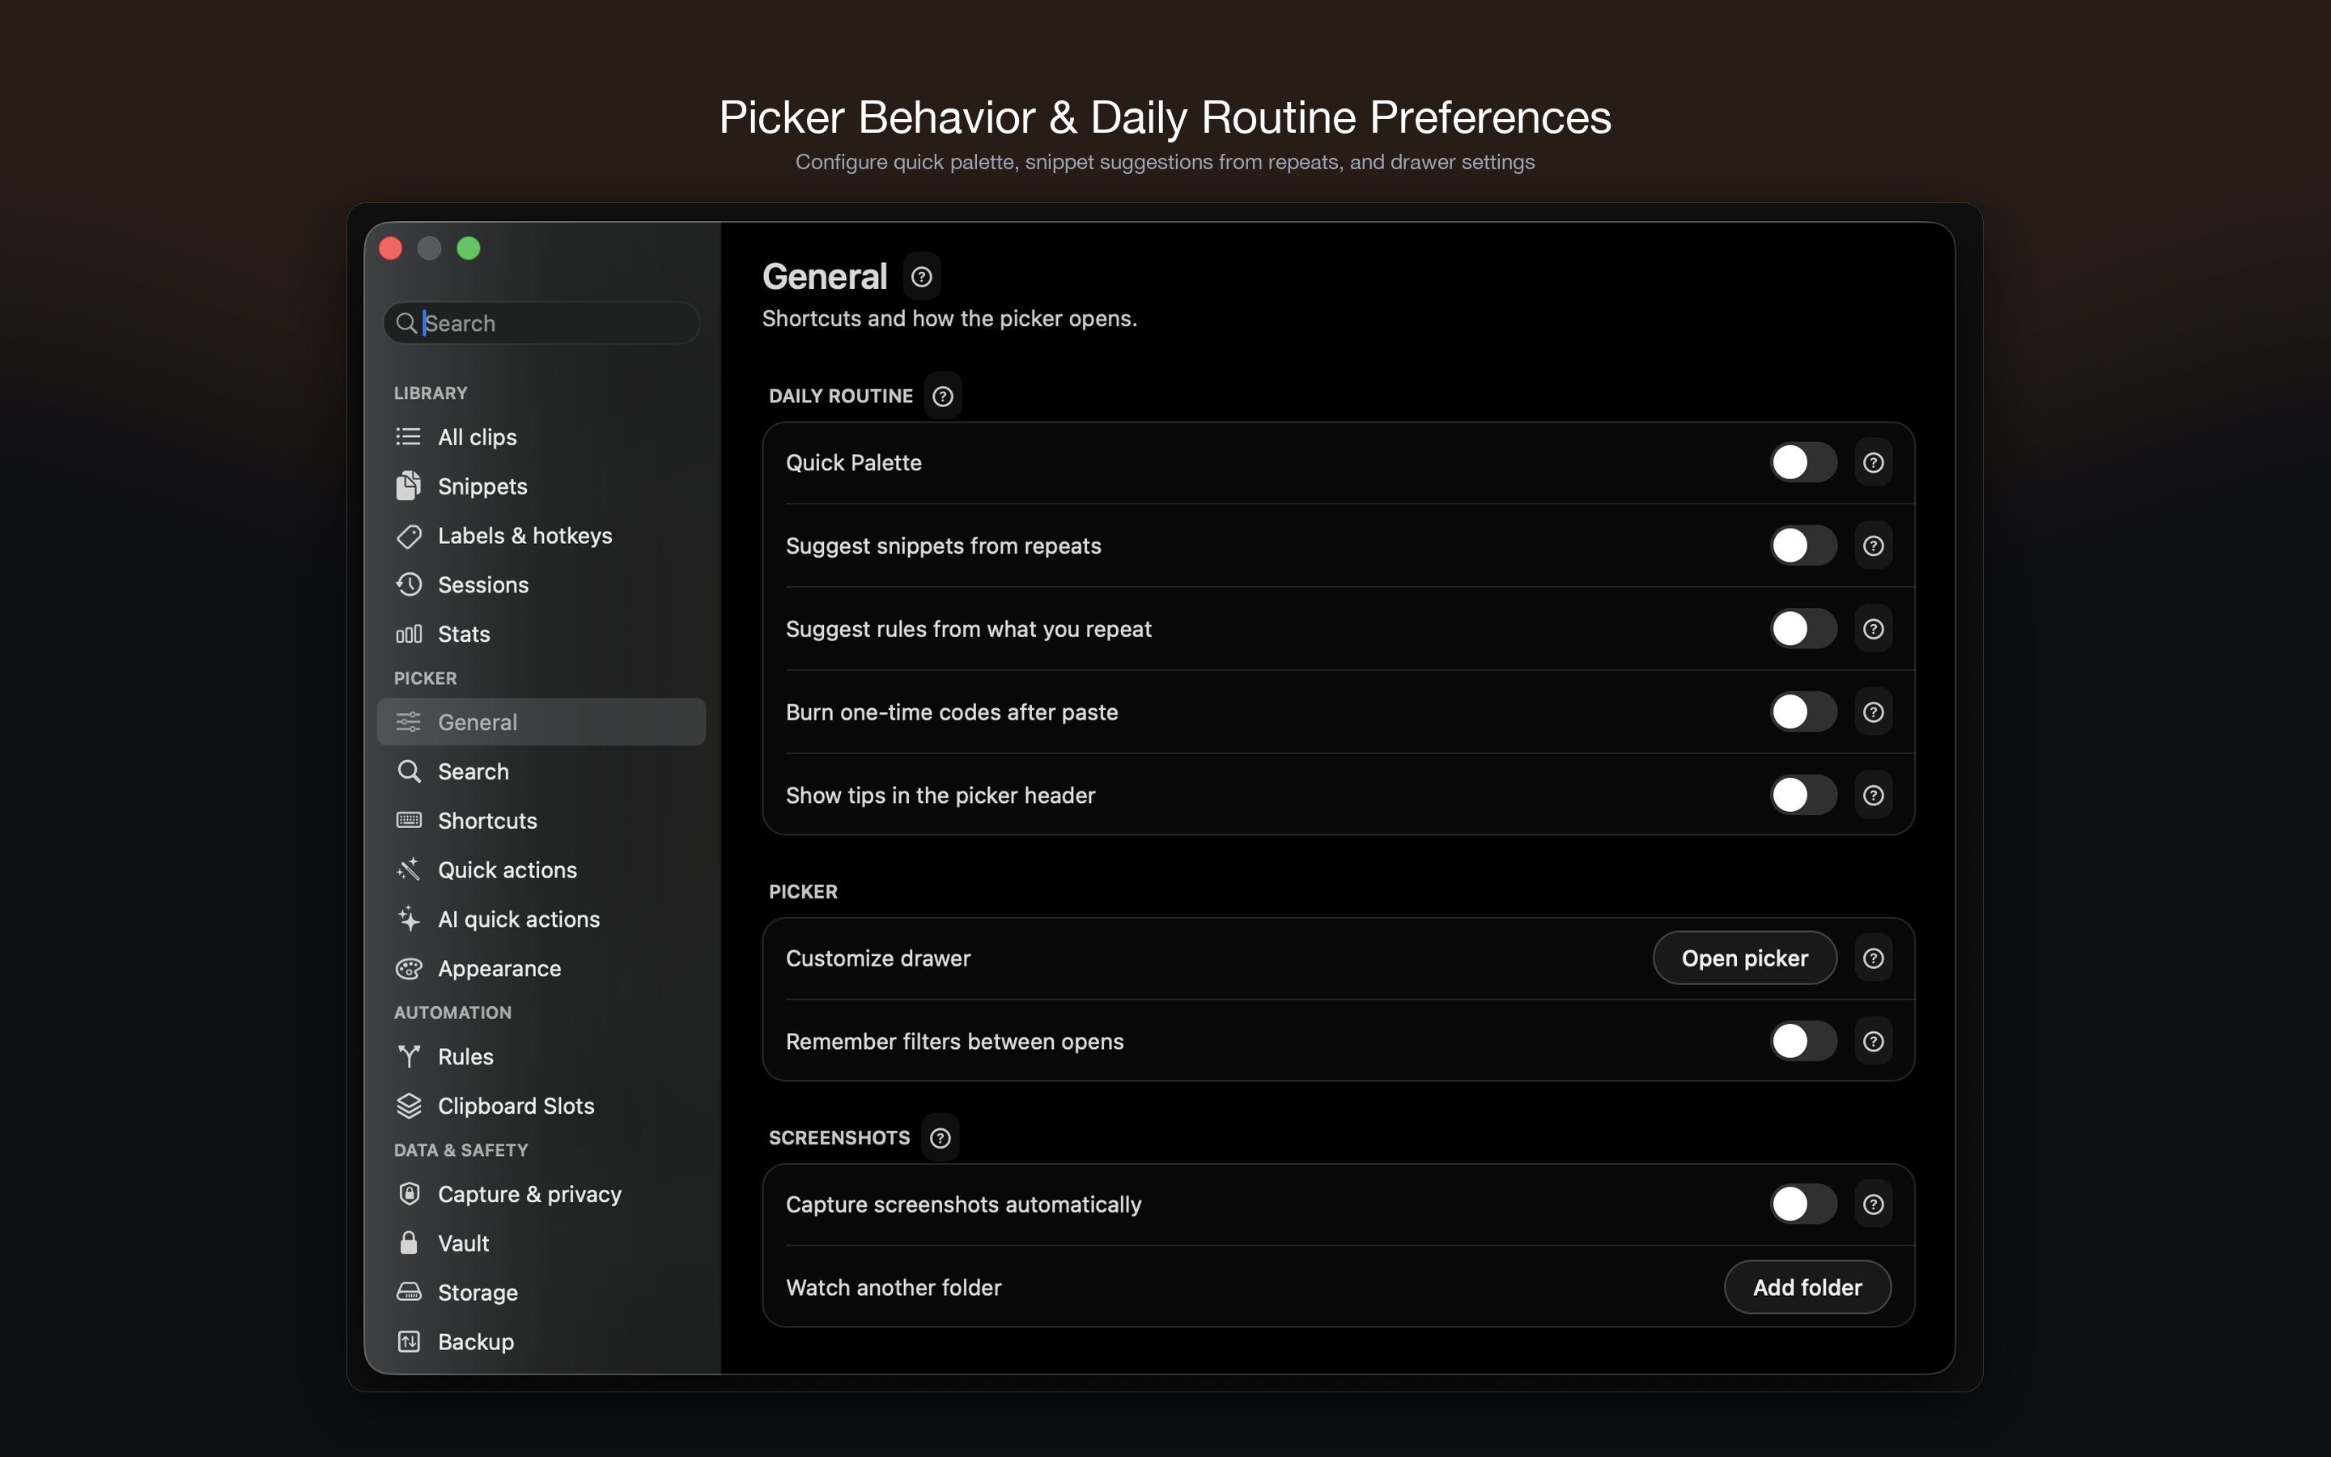
Task: Click help icon for Suggest rules row
Action: (x=1873, y=629)
